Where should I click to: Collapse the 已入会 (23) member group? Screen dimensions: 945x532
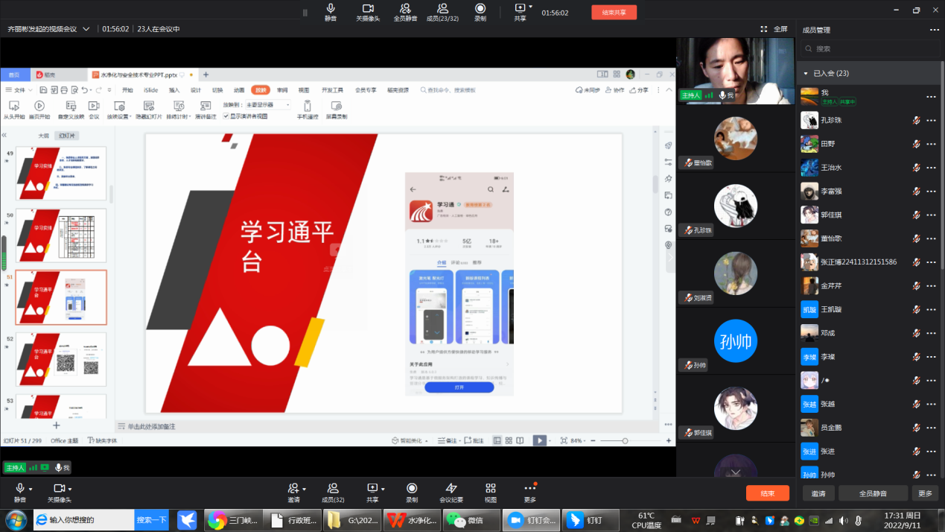click(x=806, y=74)
